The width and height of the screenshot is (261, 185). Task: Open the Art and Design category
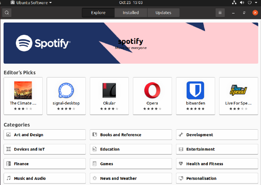coord(45,134)
